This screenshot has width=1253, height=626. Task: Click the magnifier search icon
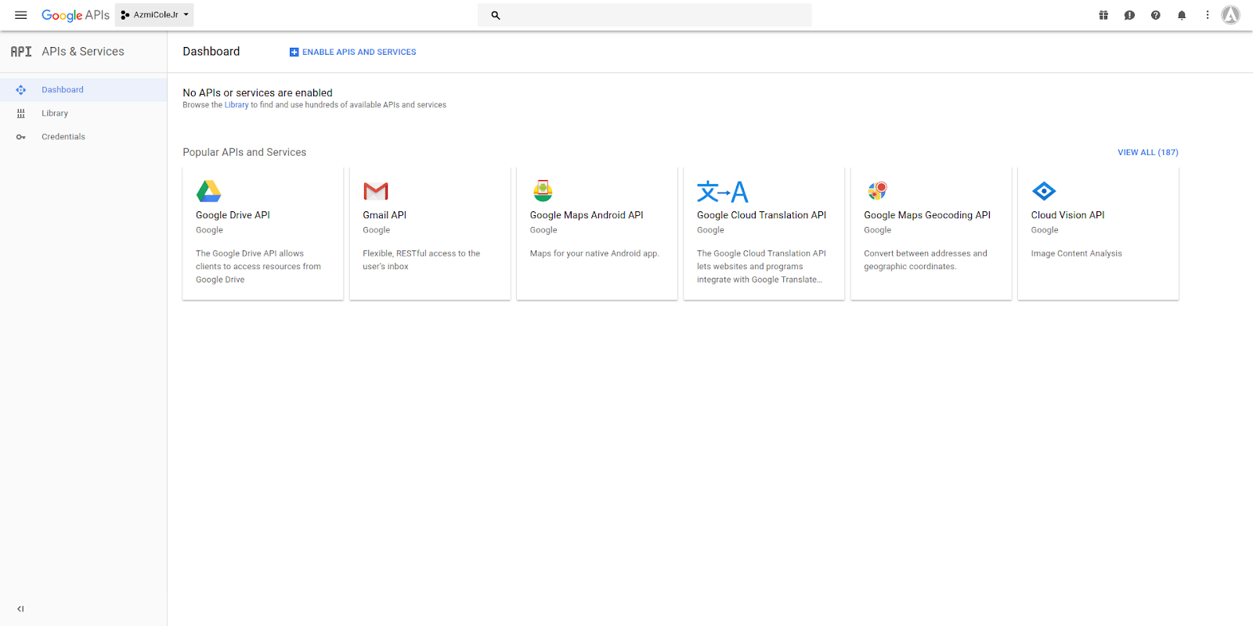[x=495, y=15]
